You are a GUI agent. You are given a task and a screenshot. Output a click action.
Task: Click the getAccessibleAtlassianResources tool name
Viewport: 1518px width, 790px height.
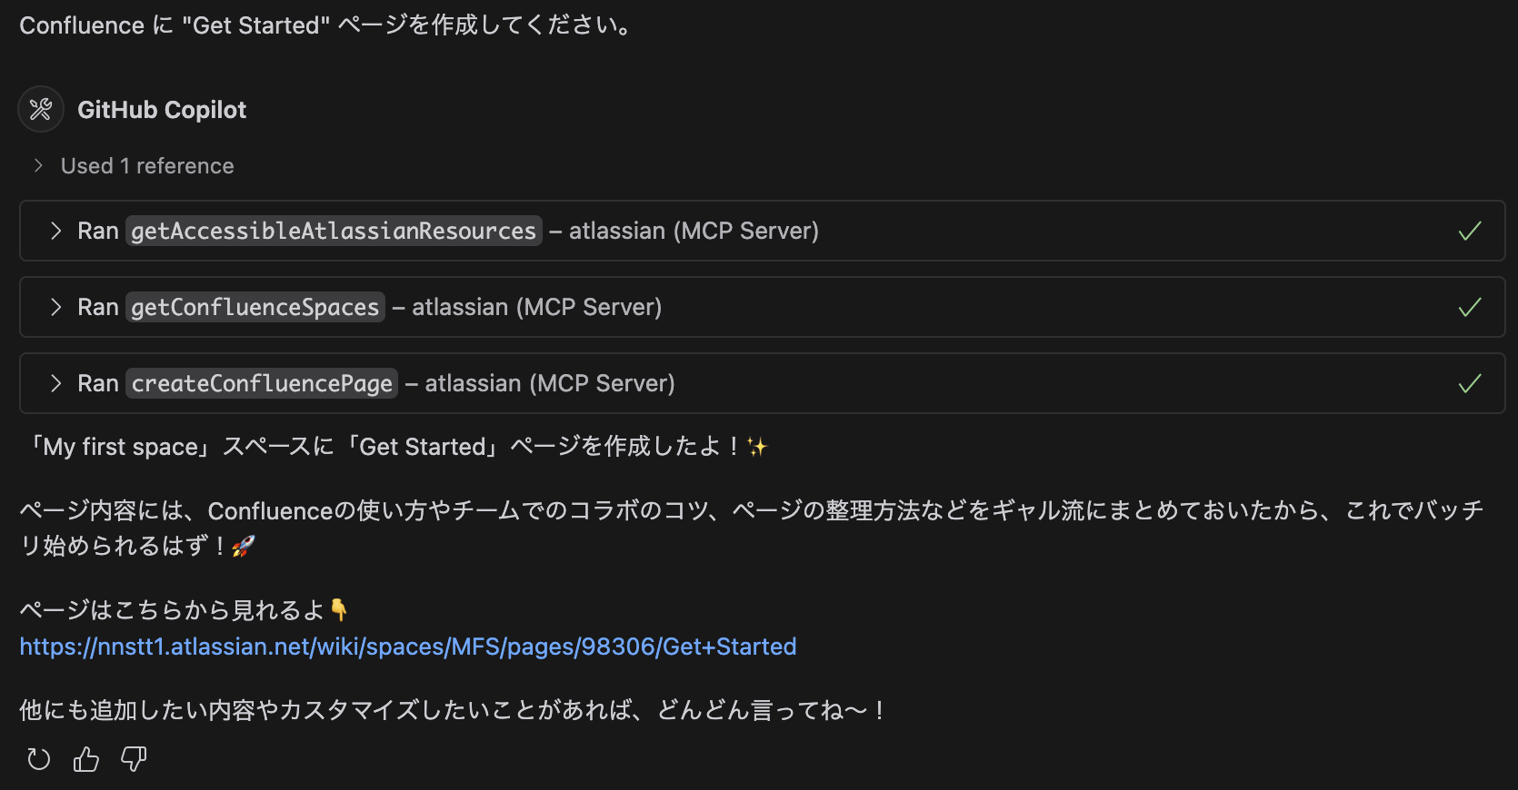click(x=334, y=232)
